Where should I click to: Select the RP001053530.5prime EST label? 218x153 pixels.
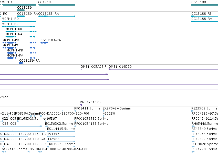tap(91, 119)
